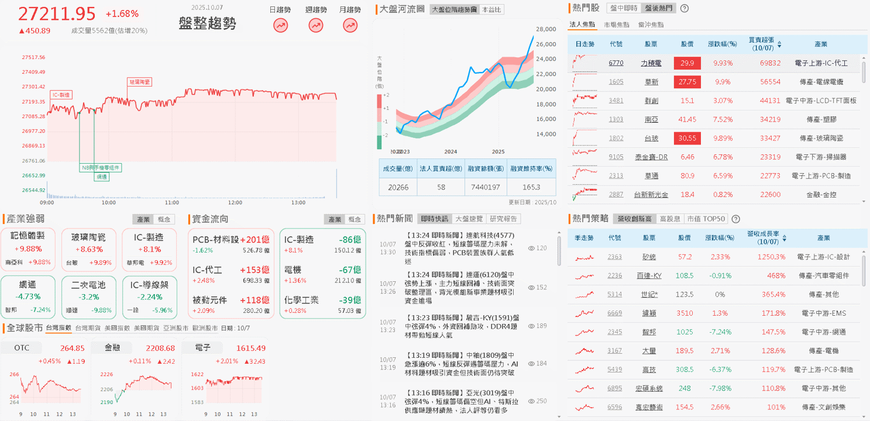Click the PCB-材料設 fund inflow entry
Screen dimensions: 870x421
(231, 244)
